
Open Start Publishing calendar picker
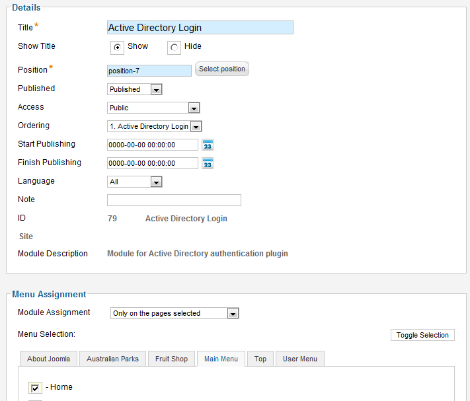click(x=208, y=145)
